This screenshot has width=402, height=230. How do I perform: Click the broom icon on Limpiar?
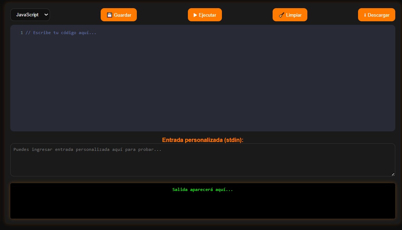(281, 15)
